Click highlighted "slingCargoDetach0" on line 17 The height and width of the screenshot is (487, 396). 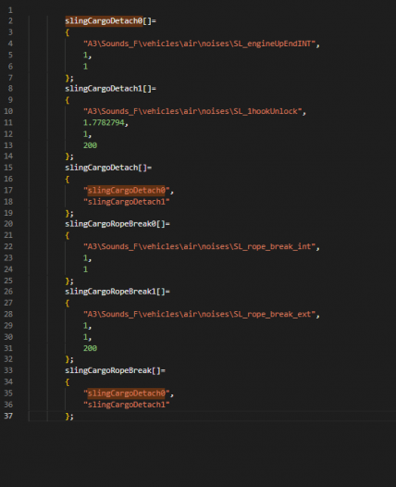point(127,191)
